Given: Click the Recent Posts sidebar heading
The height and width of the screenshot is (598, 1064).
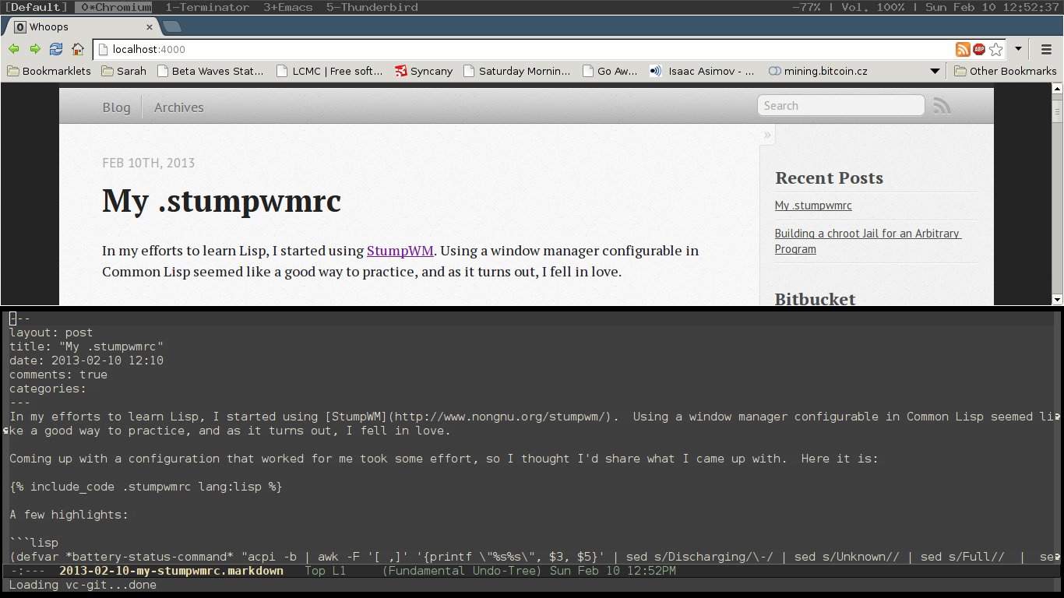Looking at the screenshot, I should tap(829, 178).
